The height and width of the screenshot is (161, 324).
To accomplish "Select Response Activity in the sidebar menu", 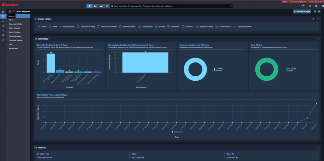I will click(x=15, y=24).
